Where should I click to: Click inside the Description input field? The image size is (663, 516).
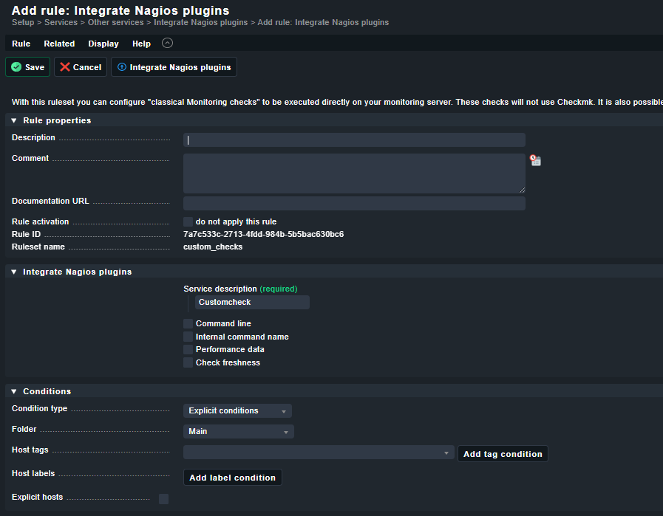[x=353, y=140]
